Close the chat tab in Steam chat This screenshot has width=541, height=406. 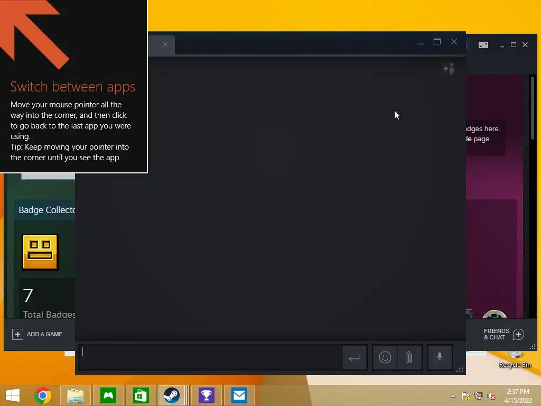pos(165,44)
